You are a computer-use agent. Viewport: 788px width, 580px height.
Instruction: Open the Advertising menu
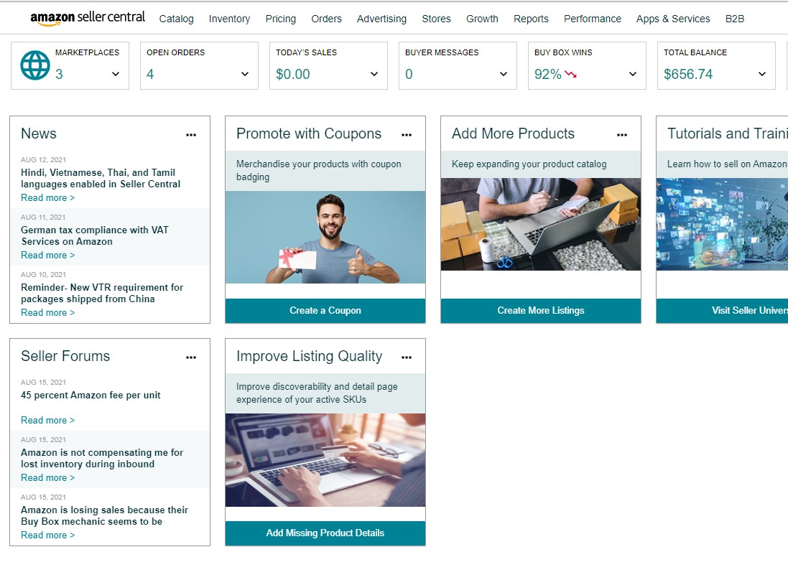point(381,19)
